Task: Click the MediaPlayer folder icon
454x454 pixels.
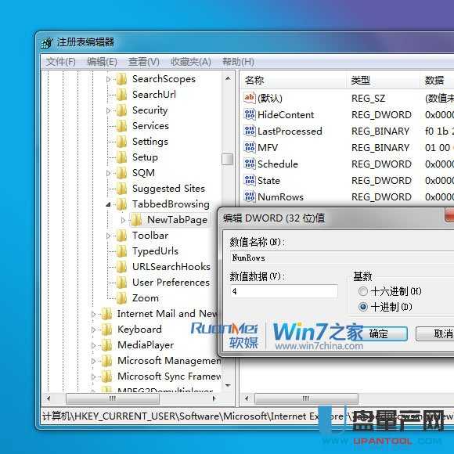Action: (106, 345)
